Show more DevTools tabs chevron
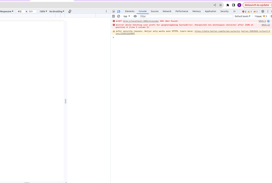 click(235, 11)
